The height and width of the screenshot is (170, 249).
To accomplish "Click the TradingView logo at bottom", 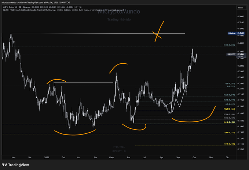I will pyautogui.click(x=15, y=165).
